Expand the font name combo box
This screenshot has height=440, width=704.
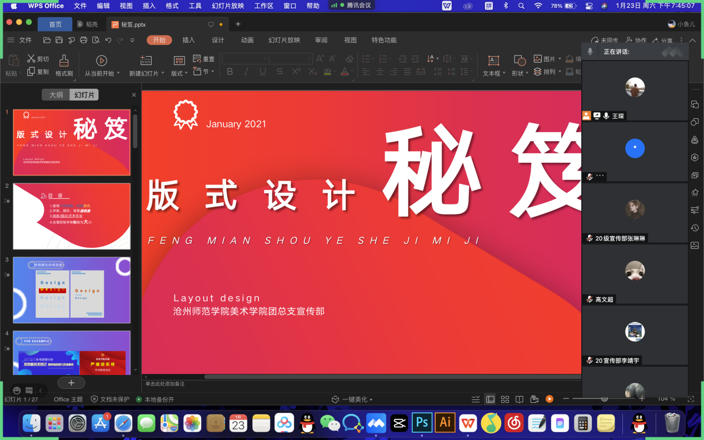(x=264, y=58)
